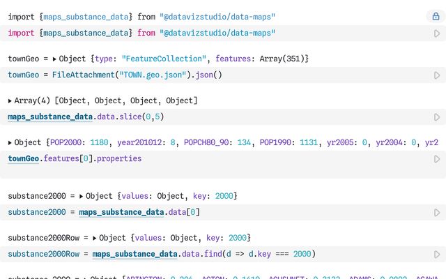Run the substance2000 data[0] cell
446x279 pixels.
[x=437, y=212]
